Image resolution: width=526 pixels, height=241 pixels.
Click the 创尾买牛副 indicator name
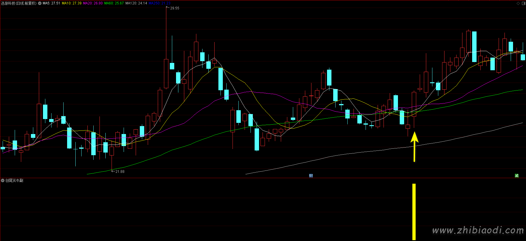tap(14, 180)
